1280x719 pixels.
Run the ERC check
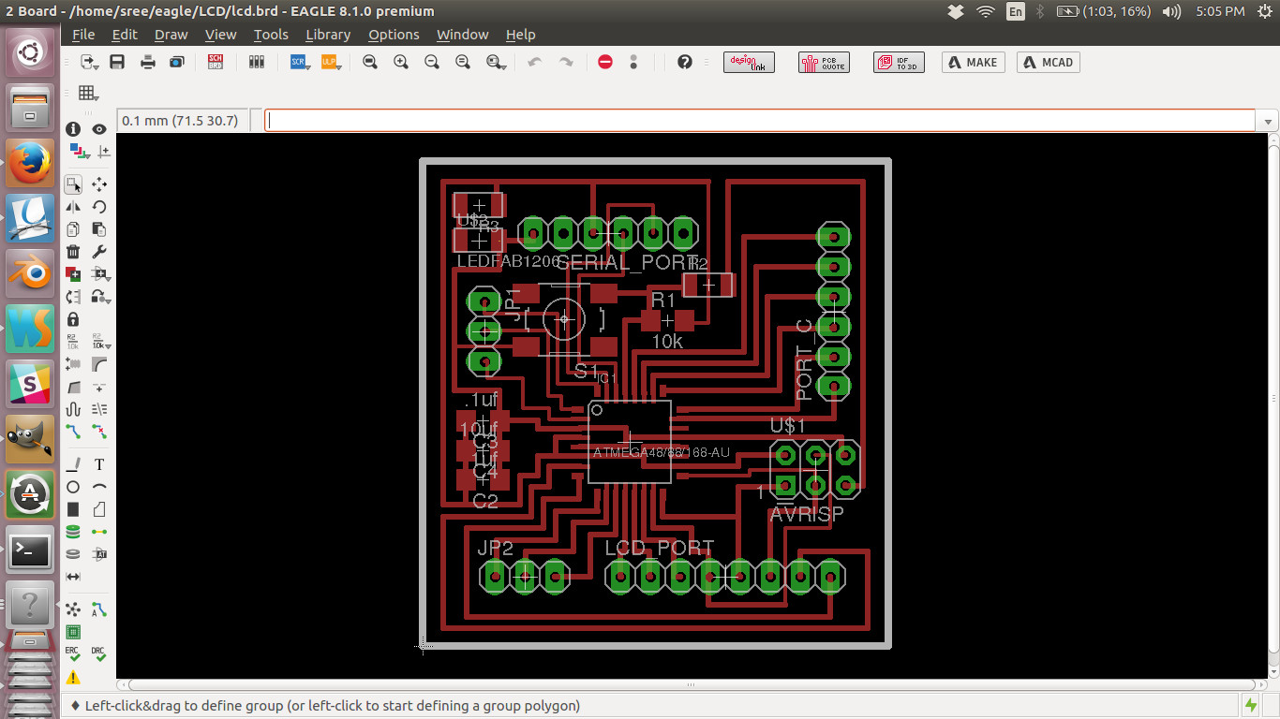pyautogui.click(x=73, y=654)
